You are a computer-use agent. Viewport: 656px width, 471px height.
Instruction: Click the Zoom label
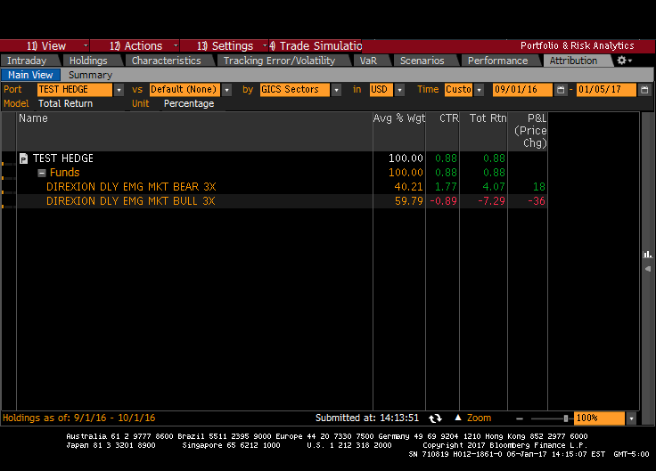point(479,418)
